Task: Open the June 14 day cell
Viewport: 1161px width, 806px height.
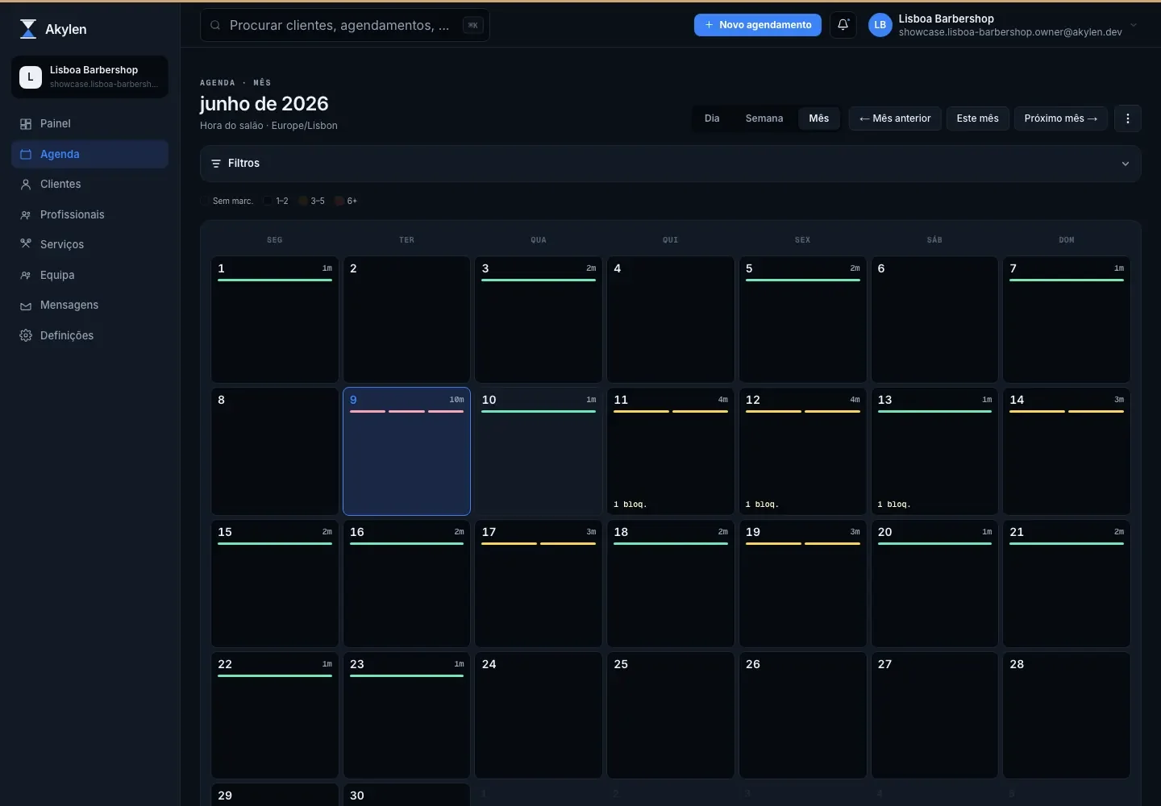Action: tap(1067, 451)
